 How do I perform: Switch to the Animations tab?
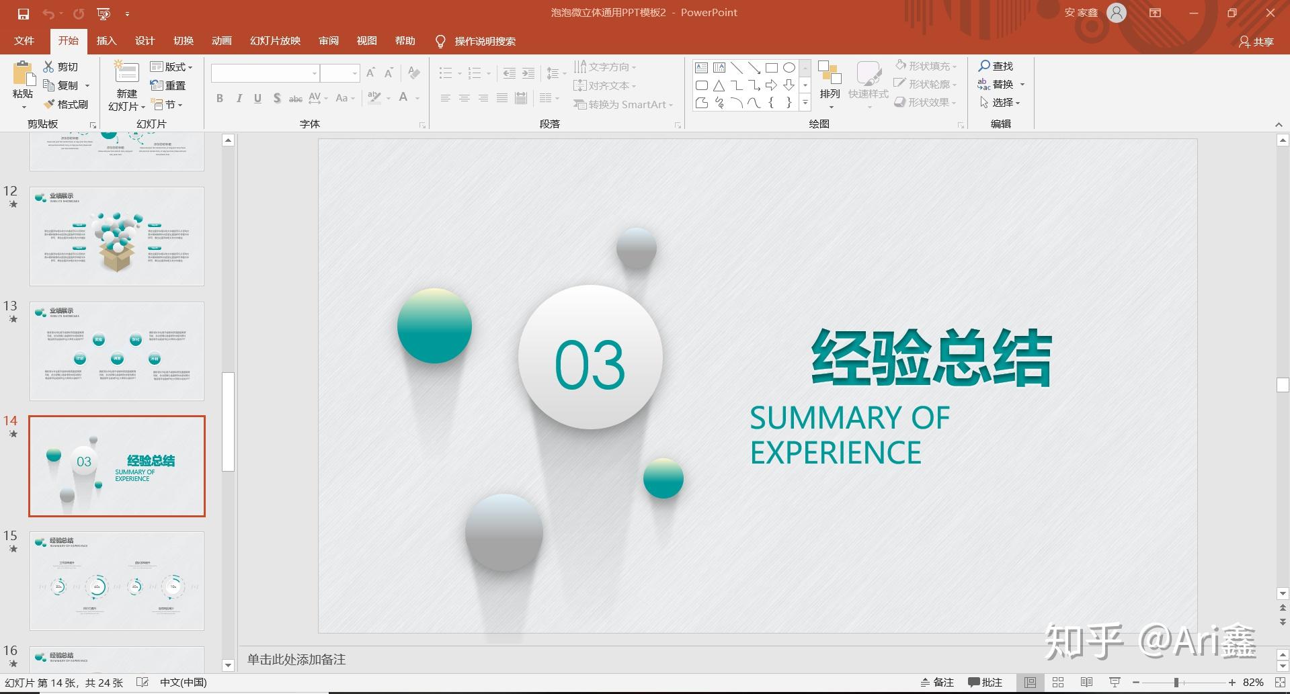[x=221, y=41]
